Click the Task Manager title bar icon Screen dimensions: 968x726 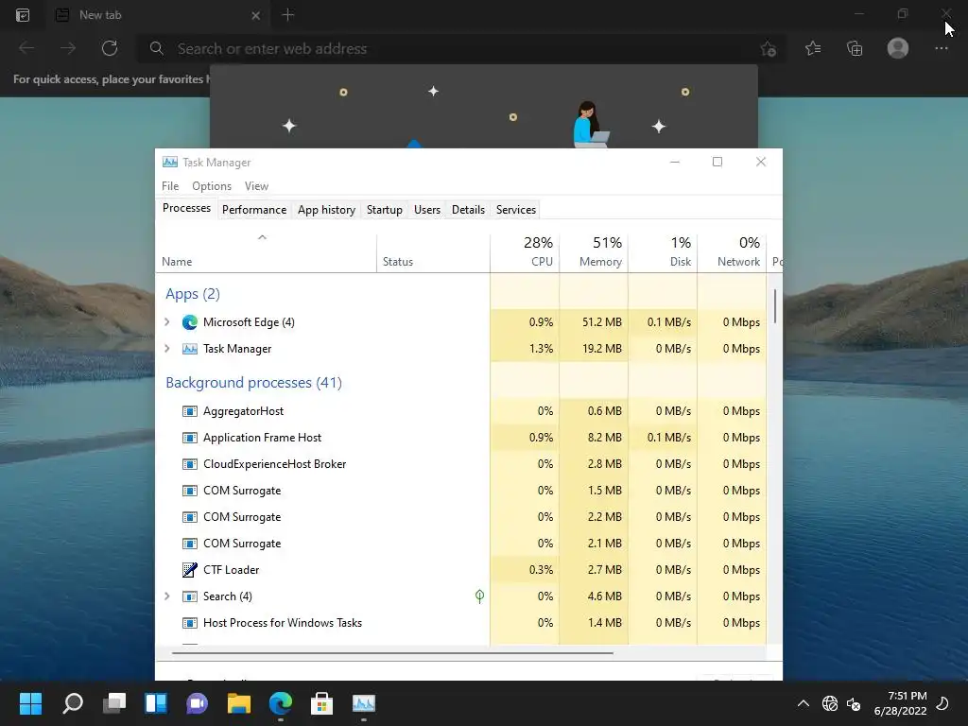point(170,162)
